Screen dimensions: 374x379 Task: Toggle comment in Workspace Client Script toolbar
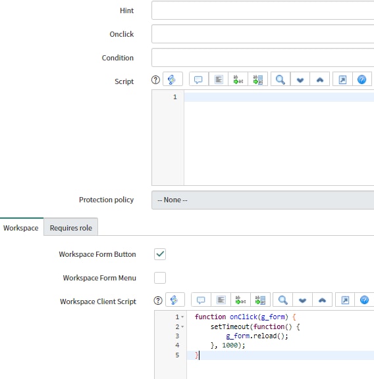click(201, 300)
